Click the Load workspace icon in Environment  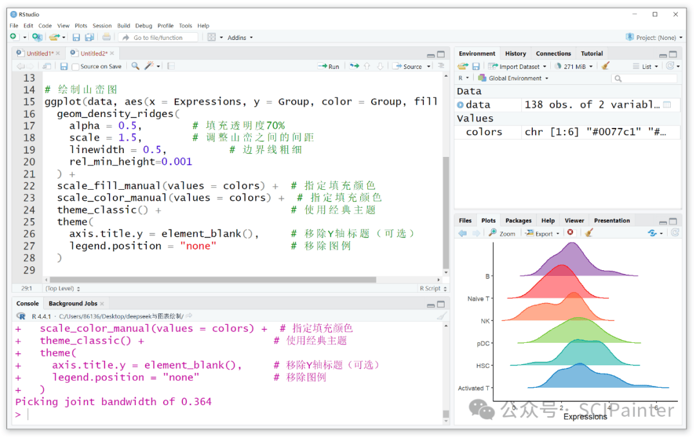[463, 66]
